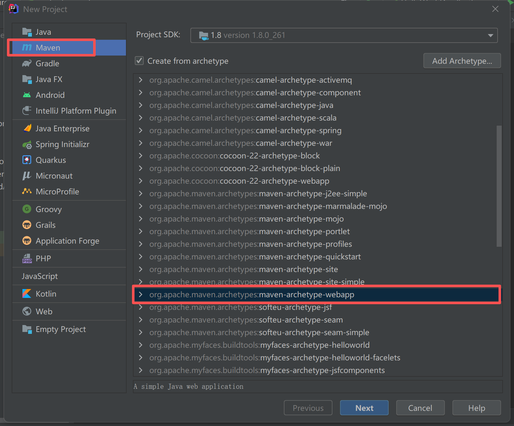Select maven-archetype-site row
514x426 pixels.
click(x=318, y=269)
